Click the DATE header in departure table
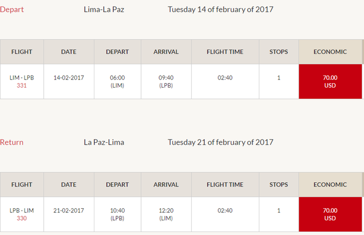Screen dimensions: 364x235 pyautogui.click(x=69, y=52)
